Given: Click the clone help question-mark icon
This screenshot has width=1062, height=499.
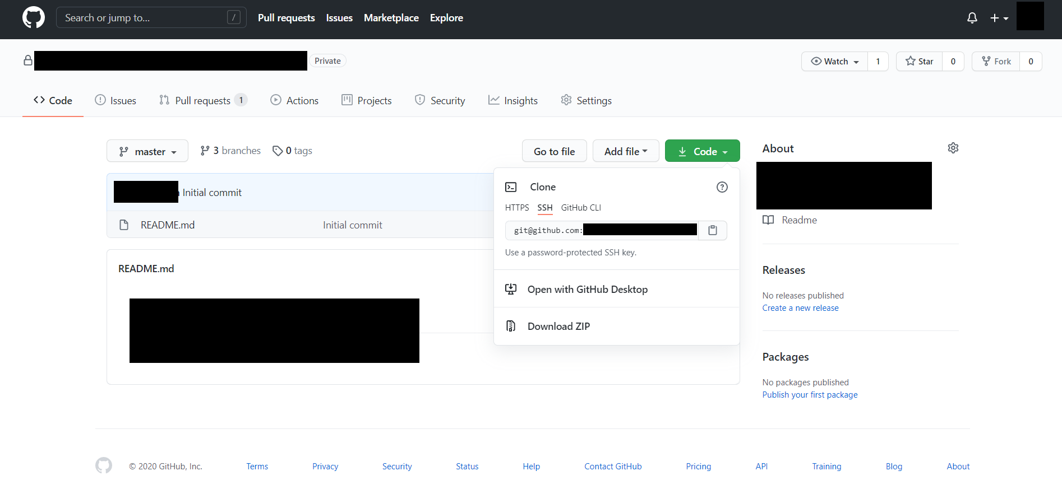Looking at the screenshot, I should [x=722, y=187].
